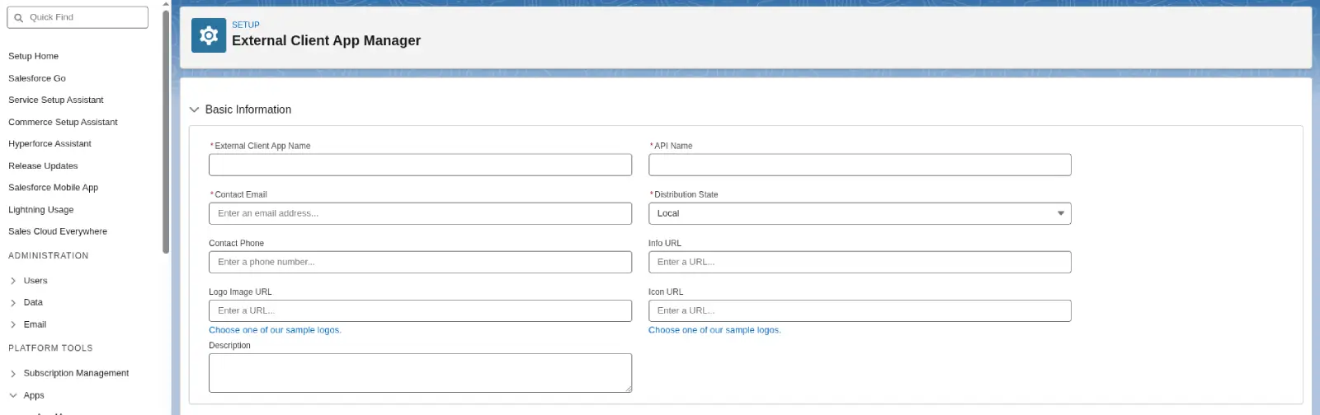Screen dimensions: 1320x415
Task: Open Setup Home in sidebar
Action: pyautogui.click(x=33, y=56)
